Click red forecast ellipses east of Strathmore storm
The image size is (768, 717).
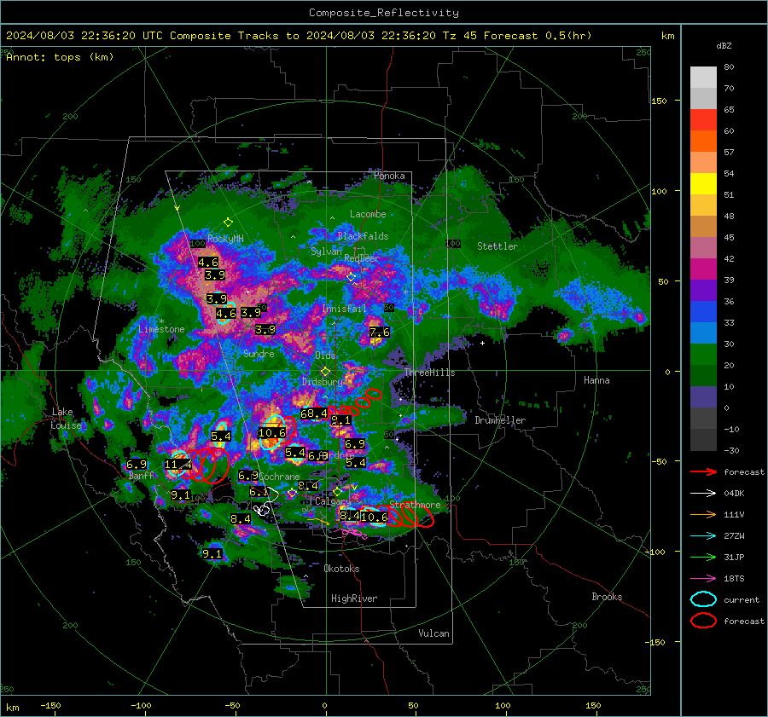coord(410,515)
